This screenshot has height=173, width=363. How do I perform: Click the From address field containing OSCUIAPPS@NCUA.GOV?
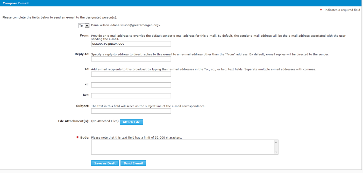click(x=131, y=44)
